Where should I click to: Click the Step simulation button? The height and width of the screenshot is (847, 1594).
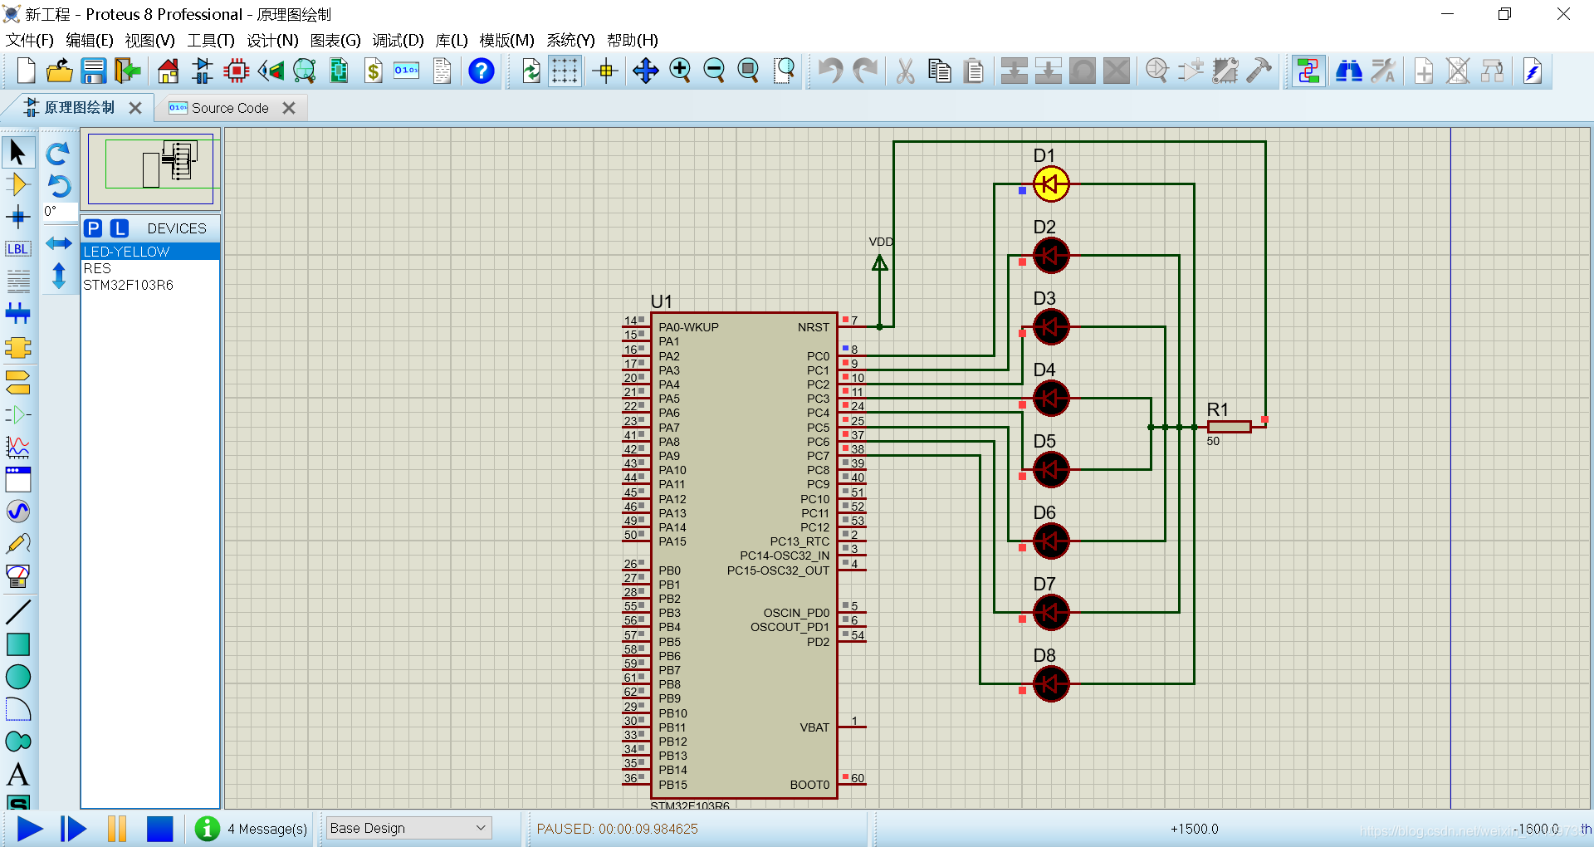(x=73, y=829)
